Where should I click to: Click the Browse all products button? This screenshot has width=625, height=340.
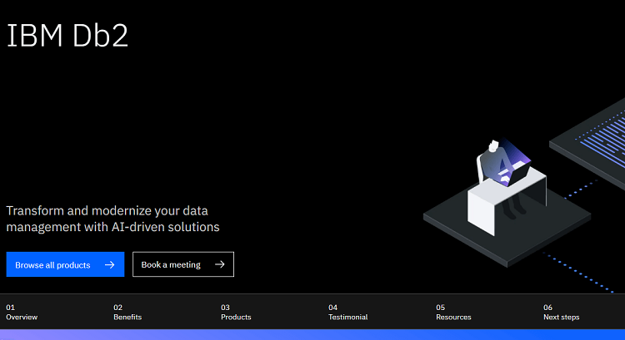[x=65, y=264]
